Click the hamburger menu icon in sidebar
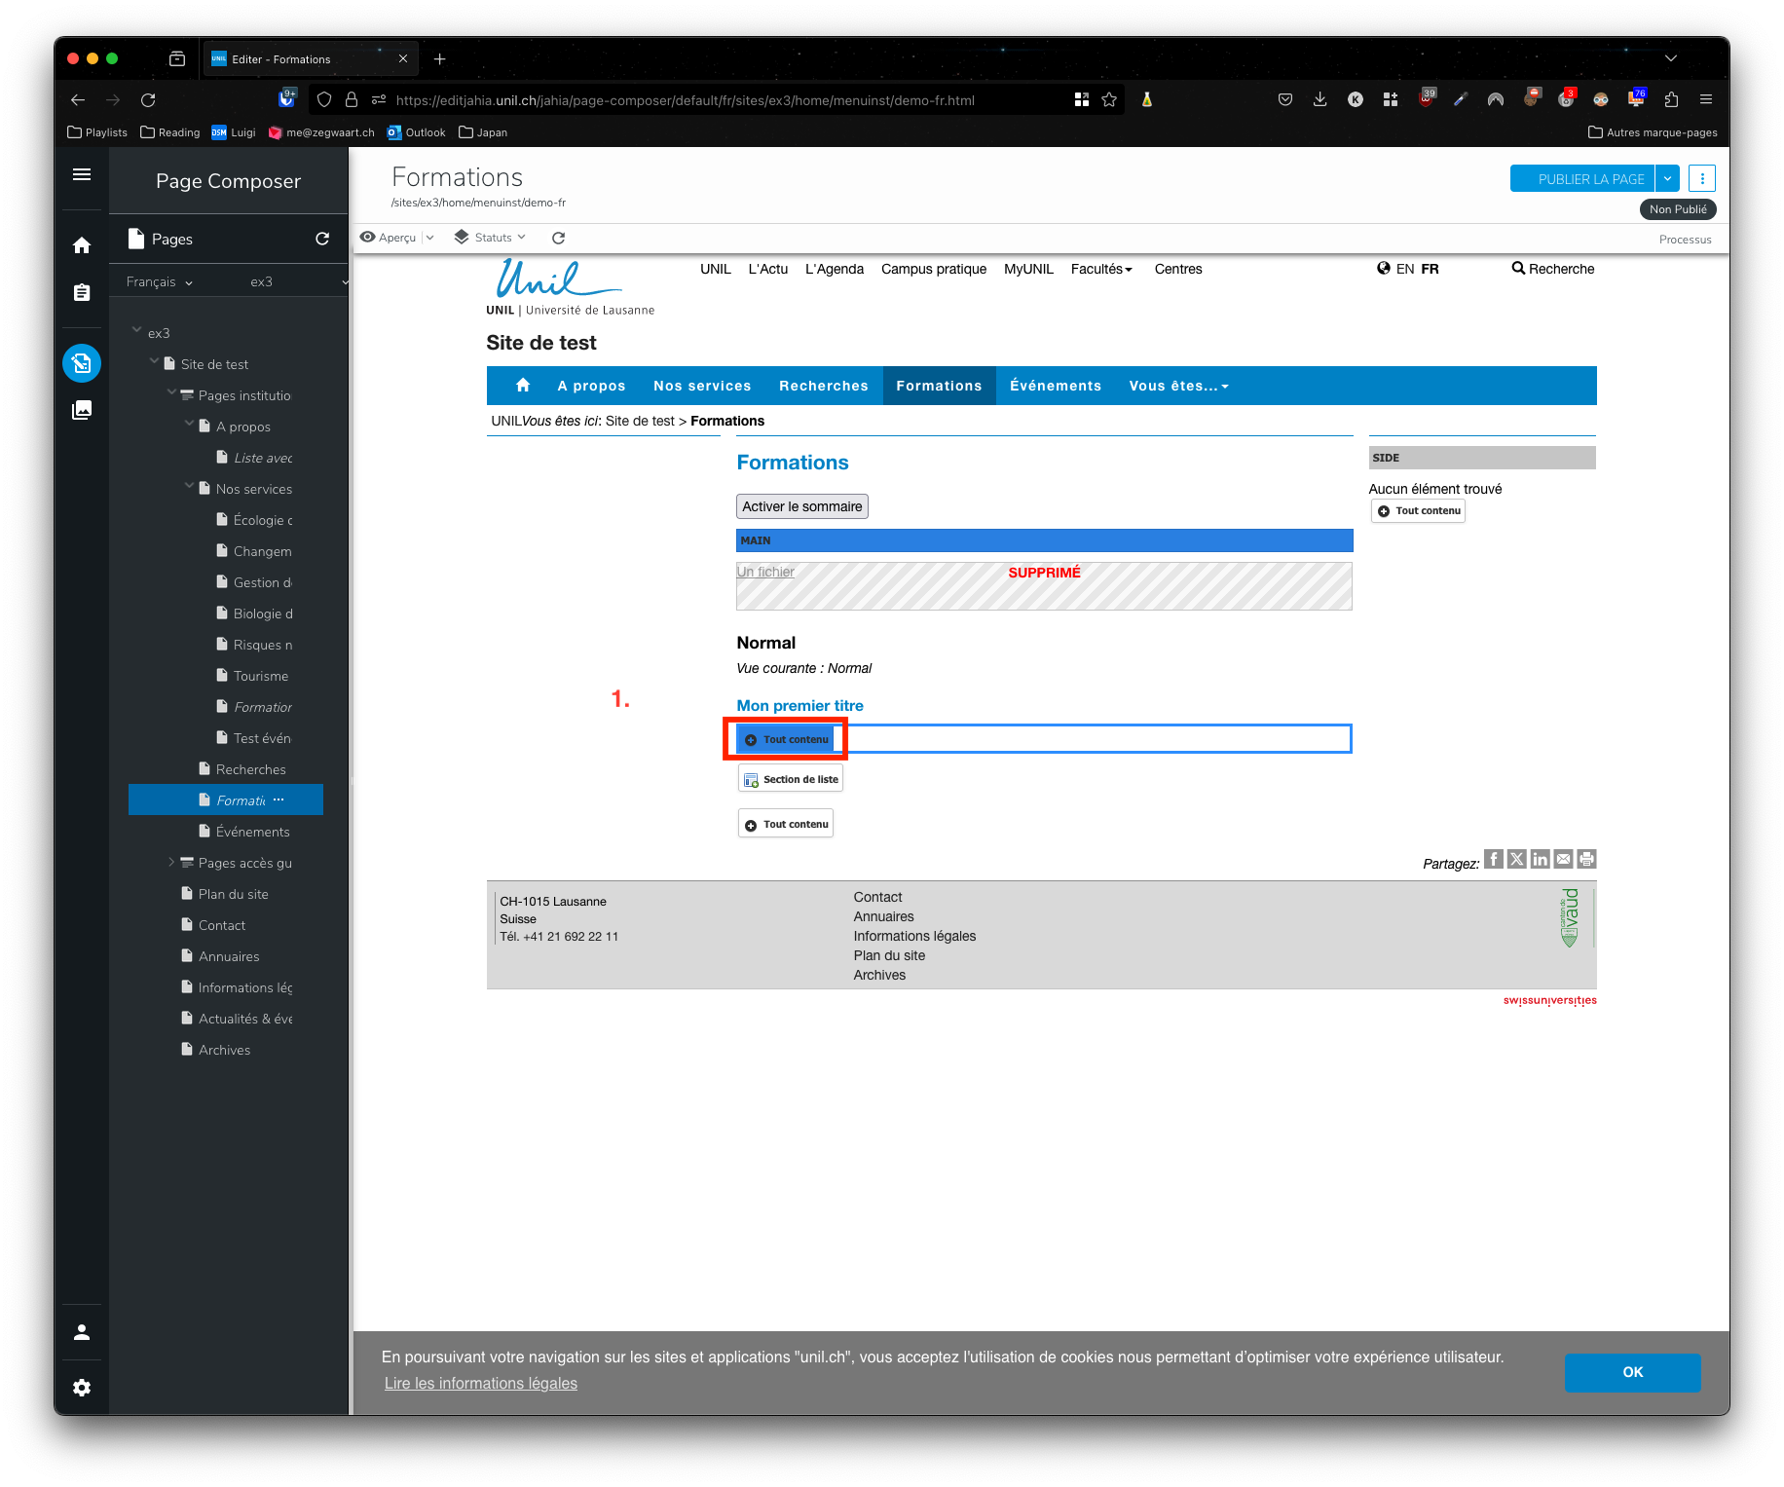This screenshot has height=1487, width=1784. 82,174
